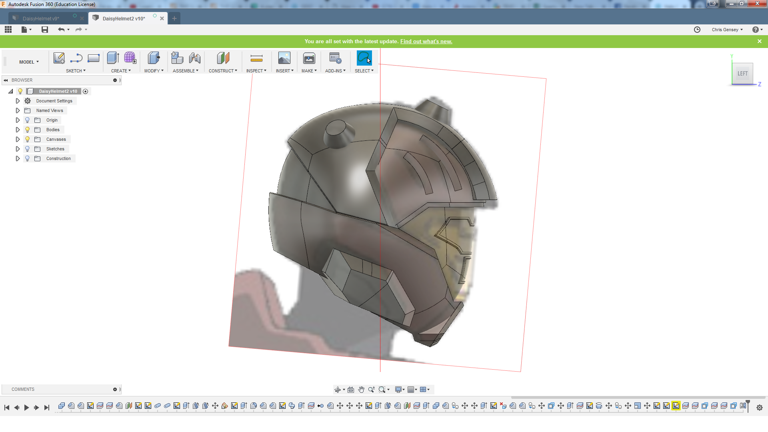
Task: Open the MODEL workspace dropdown
Action: tap(29, 62)
